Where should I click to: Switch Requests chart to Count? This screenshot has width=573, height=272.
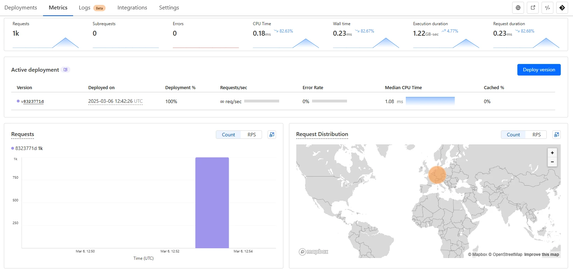coord(228,135)
